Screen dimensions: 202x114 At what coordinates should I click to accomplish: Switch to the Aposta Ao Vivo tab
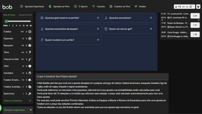click(25, 15)
